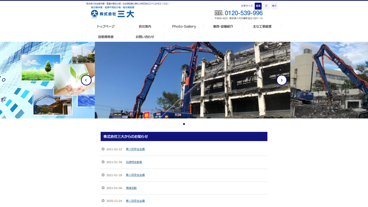Image resolution: width=368 pixels, height=207 pixels.
Task: Select the first carousel pagination dot
Action: click(x=180, y=124)
